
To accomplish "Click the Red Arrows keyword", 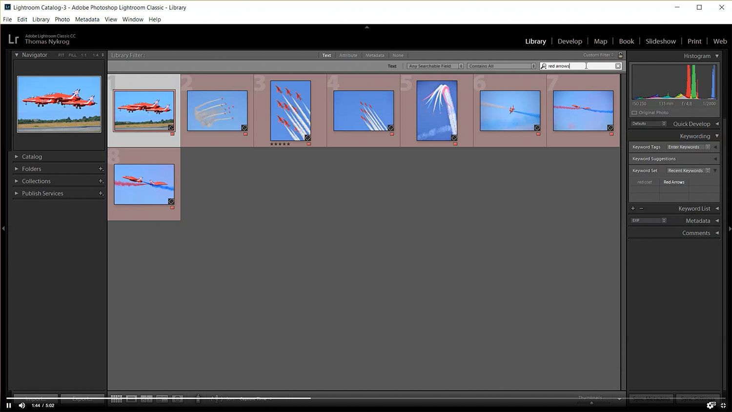I will pos(674,182).
